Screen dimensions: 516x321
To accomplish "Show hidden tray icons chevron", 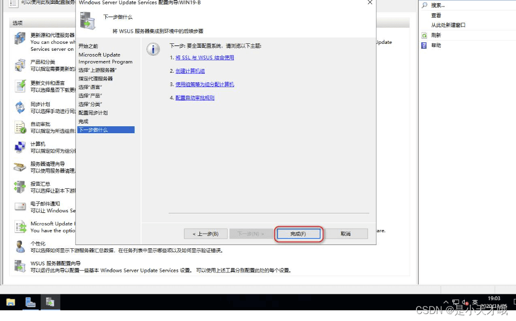I will tap(446, 302).
